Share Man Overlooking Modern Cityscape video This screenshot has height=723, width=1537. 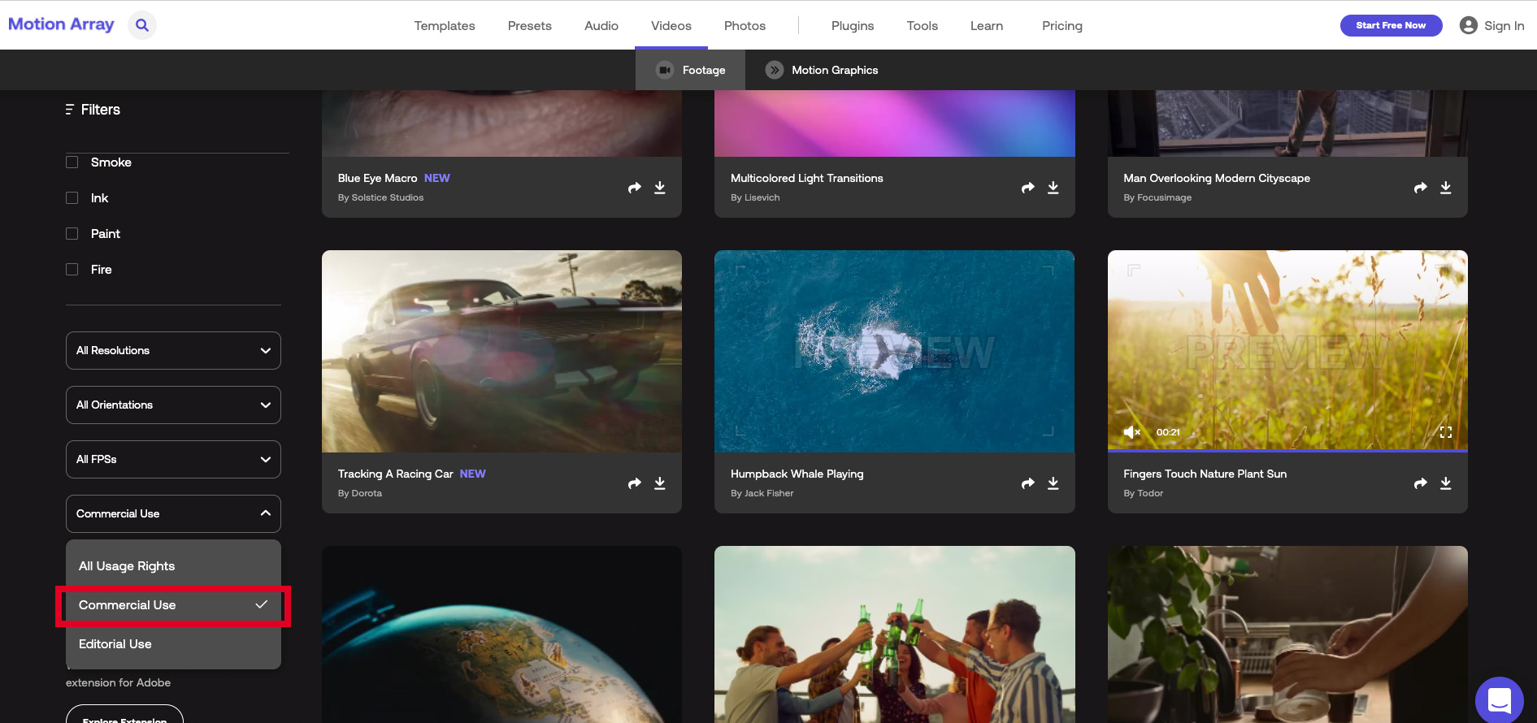click(x=1421, y=188)
